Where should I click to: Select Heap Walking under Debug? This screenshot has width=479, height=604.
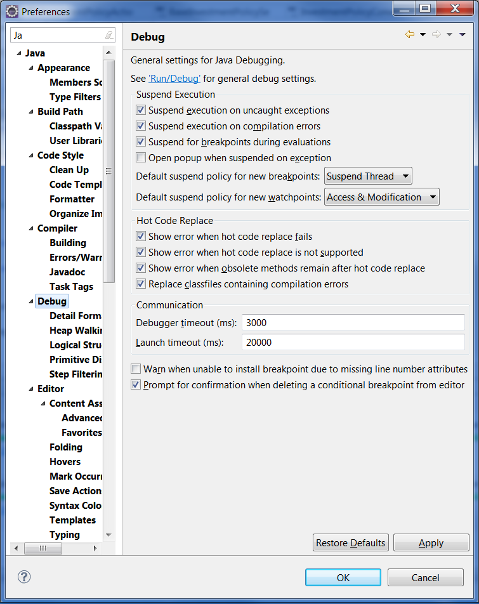coord(75,331)
